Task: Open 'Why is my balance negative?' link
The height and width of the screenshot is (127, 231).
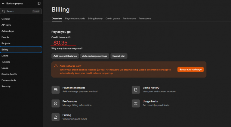Action: tap(67, 49)
